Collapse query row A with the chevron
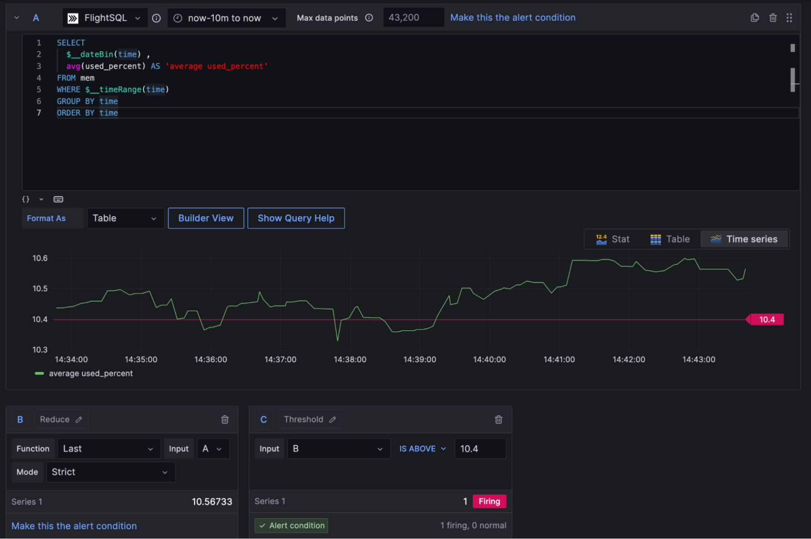Screen dimensions: 811x539 [x=16, y=18]
